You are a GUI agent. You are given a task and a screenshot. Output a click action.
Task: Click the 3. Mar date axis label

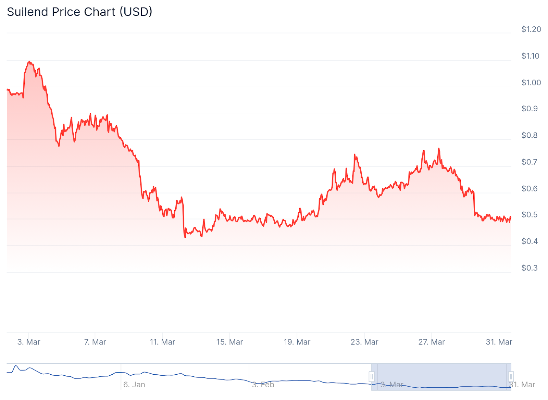pyautogui.click(x=29, y=342)
